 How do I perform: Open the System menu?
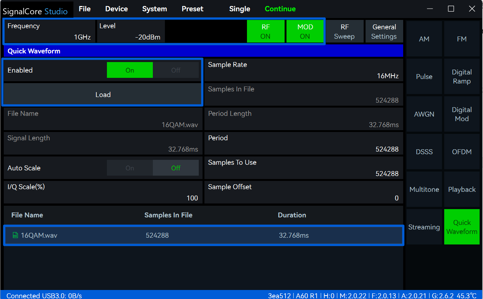pyautogui.click(x=154, y=9)
